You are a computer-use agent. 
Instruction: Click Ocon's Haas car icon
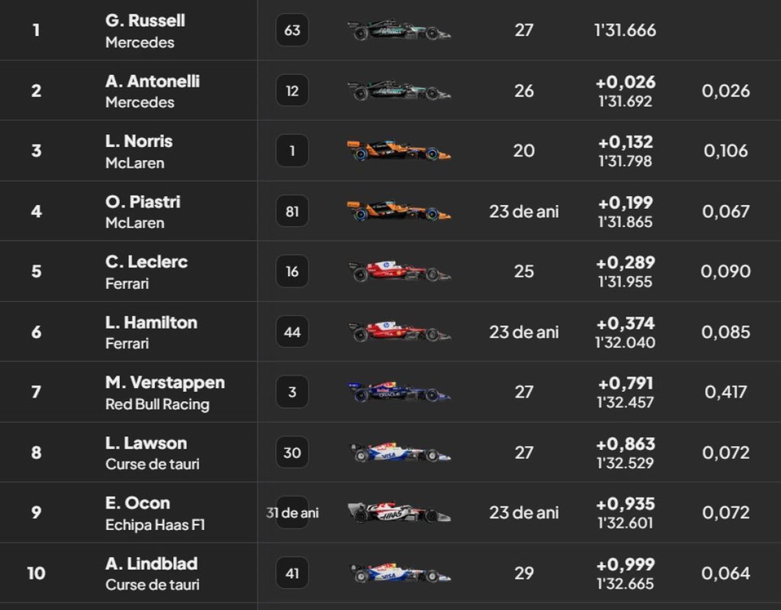(x=398, y=512)
